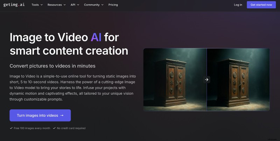Expand the Resources menu
Viewport: 280px width, 141px height.
click(56, 5)
